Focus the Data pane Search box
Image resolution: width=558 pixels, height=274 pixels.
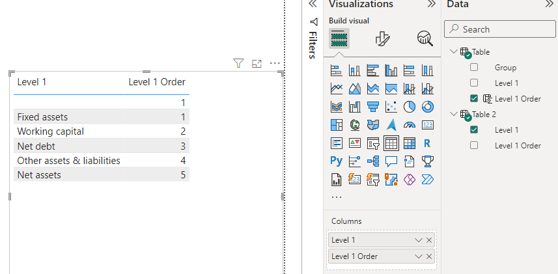pyautogui.click(x=499, y=29)
